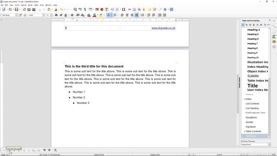Select the Quotations style
The image size is (277, 156).
[251, 117]
